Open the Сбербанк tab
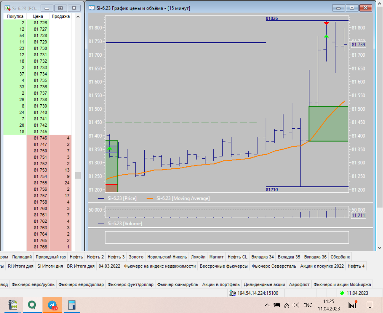This screenshot has height=313, width=383. (340, 257)
